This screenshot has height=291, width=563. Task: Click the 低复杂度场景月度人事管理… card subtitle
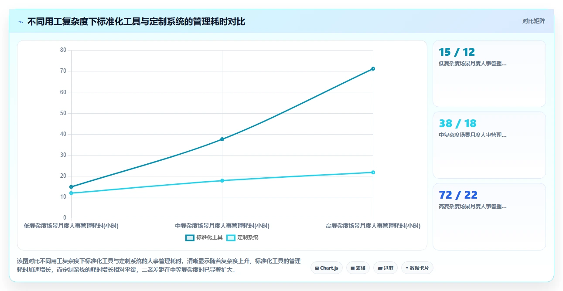tap(473, 63)
